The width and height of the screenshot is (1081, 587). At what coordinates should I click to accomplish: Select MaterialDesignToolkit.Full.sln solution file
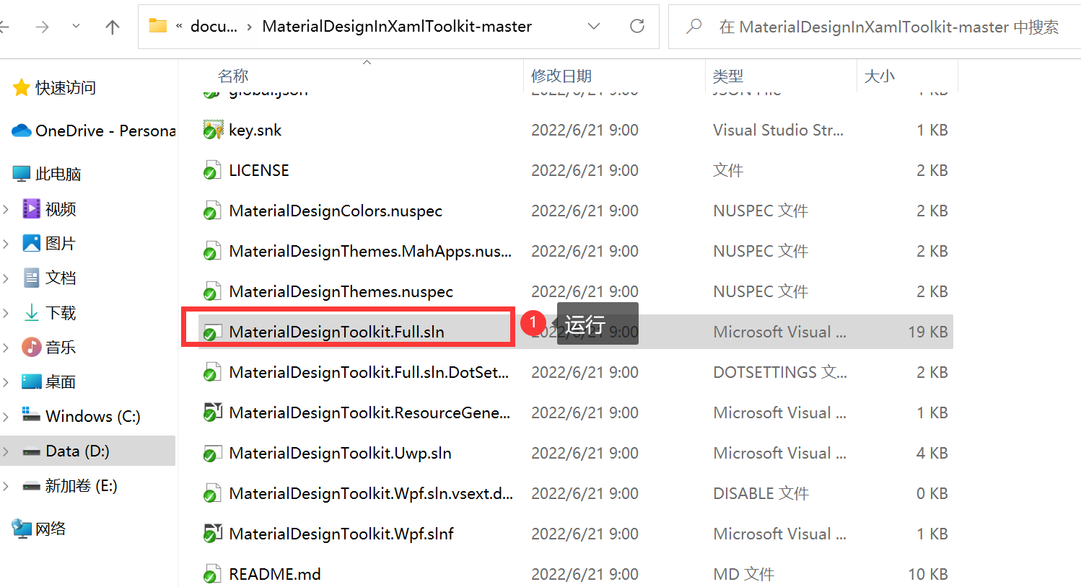(x=337, y=332)
